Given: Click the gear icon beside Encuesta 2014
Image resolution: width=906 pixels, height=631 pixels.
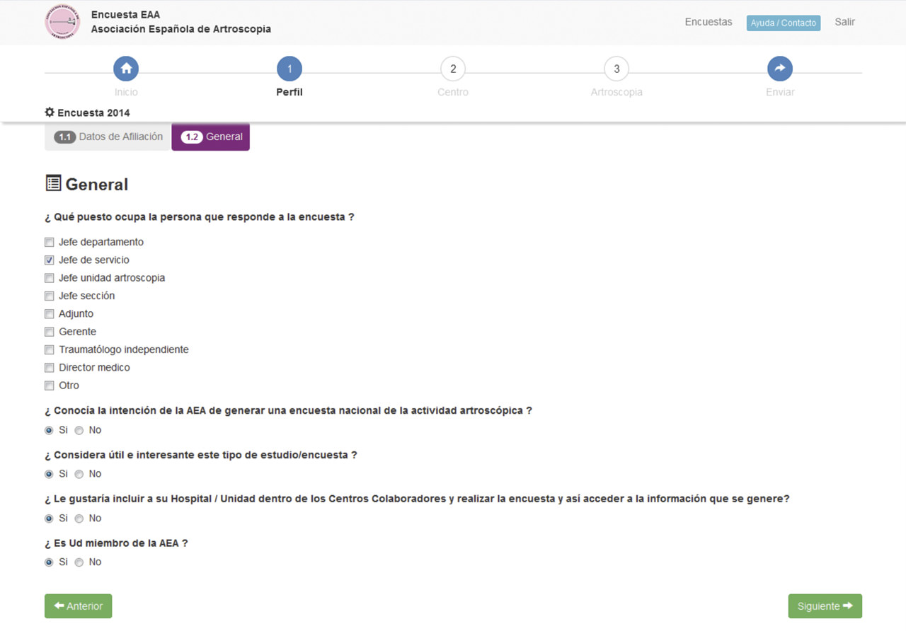Looking at the screenshot, I should tap(50, 112).
